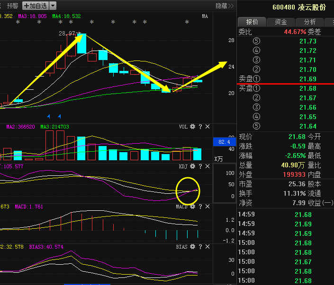Click the candlestick at the 28.97 peak
Screen dimensions: 334x285
pyautogui.click(x=81, y=43)
